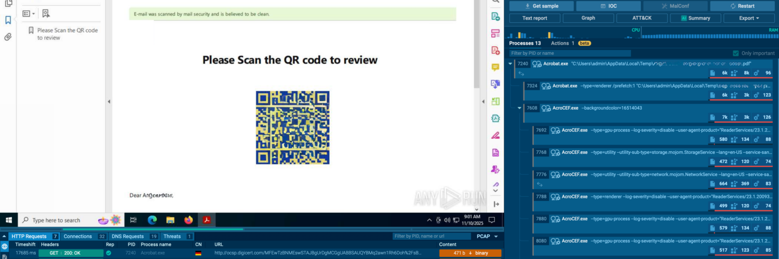
Task: Collapse process 7240 Acrobat.exe tree
Action: pos(511,63)
